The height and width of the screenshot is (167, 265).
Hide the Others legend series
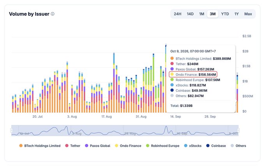tap(238, 146)
